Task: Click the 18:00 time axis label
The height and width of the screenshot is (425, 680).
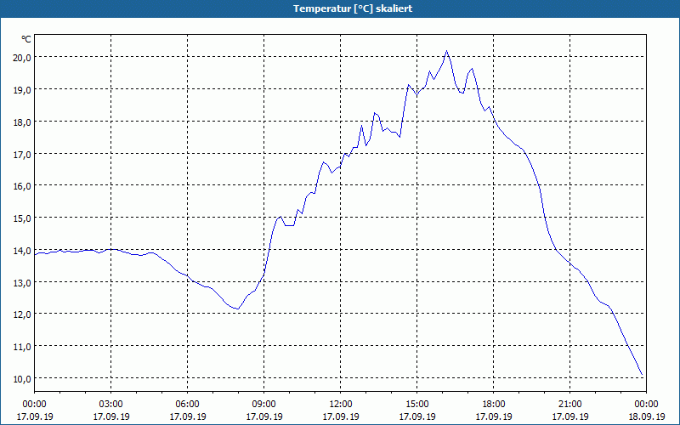Action: tap(494, 405)
